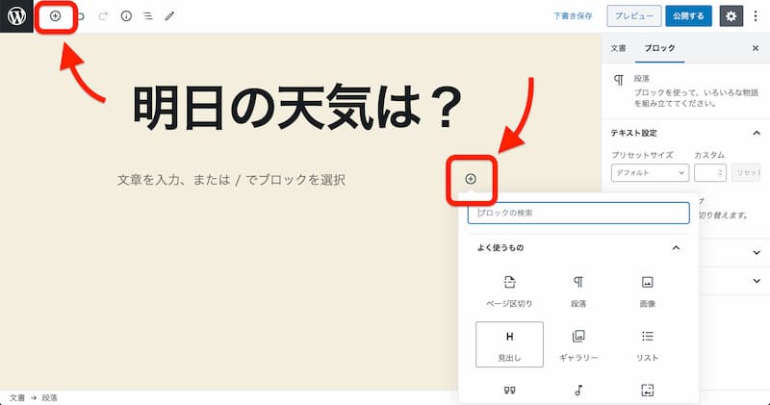
Task: Insert the quote block icon
Action: click(509, 391)
